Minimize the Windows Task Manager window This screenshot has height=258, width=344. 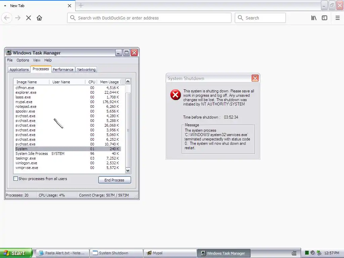click(119, 53)
